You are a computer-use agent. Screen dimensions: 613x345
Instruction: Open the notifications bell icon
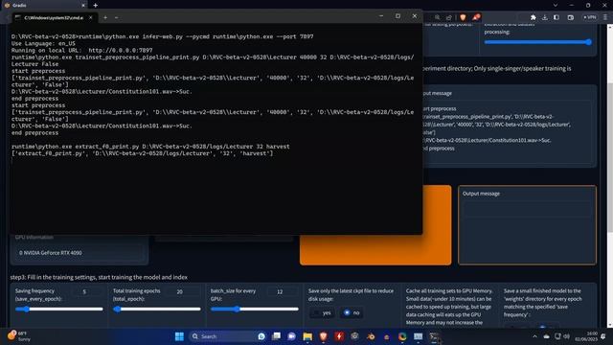point(603,336)
